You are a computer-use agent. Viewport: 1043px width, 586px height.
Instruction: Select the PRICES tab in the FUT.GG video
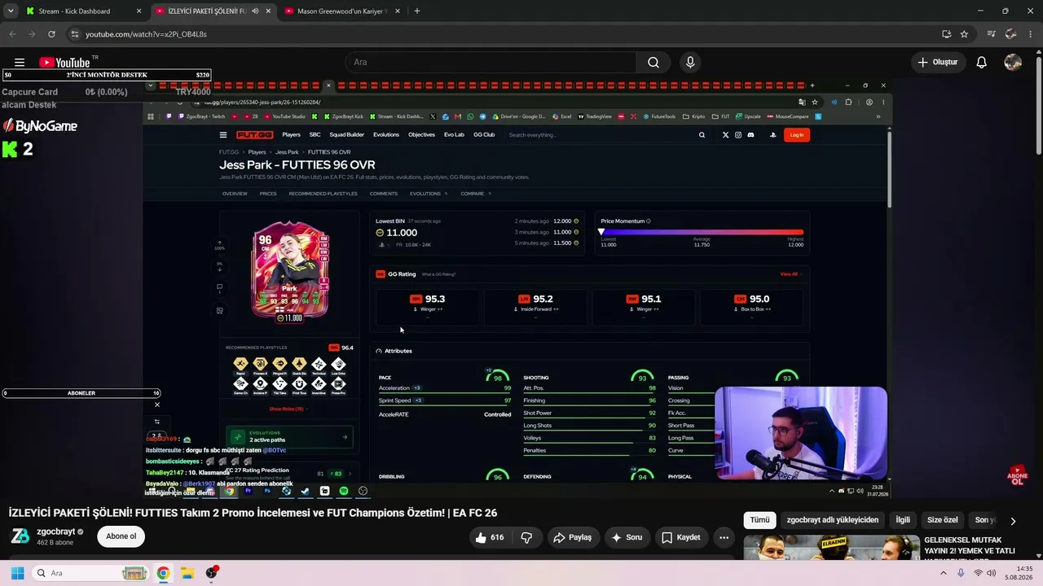[x=268, y=194]
